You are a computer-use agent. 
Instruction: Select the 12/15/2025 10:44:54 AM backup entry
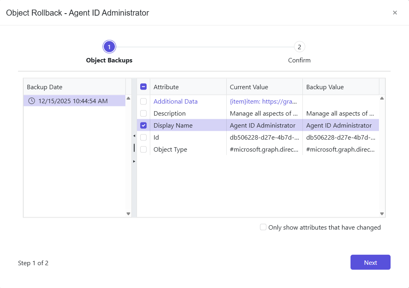click(72, 101)
